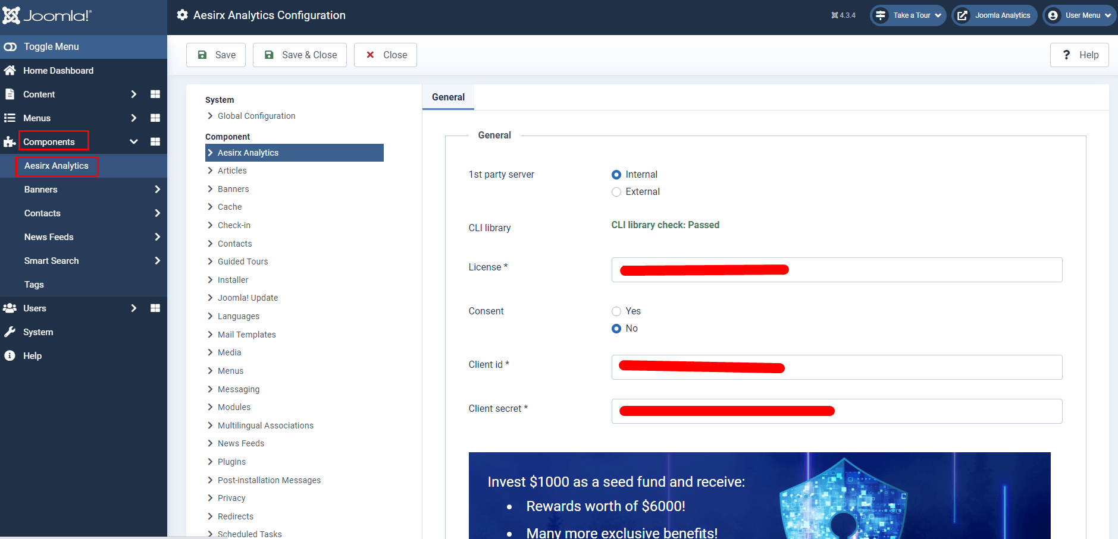Open the Joomla Analytics link
Viewport: 1118px width, 539px height.
tap(994, 15)
